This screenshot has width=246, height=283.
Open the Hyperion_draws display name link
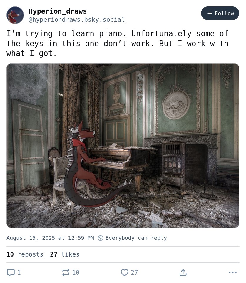(x=58, y=11)
